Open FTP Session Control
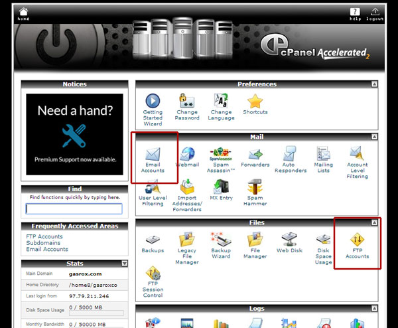398x328 pixels. click(153, 282)
